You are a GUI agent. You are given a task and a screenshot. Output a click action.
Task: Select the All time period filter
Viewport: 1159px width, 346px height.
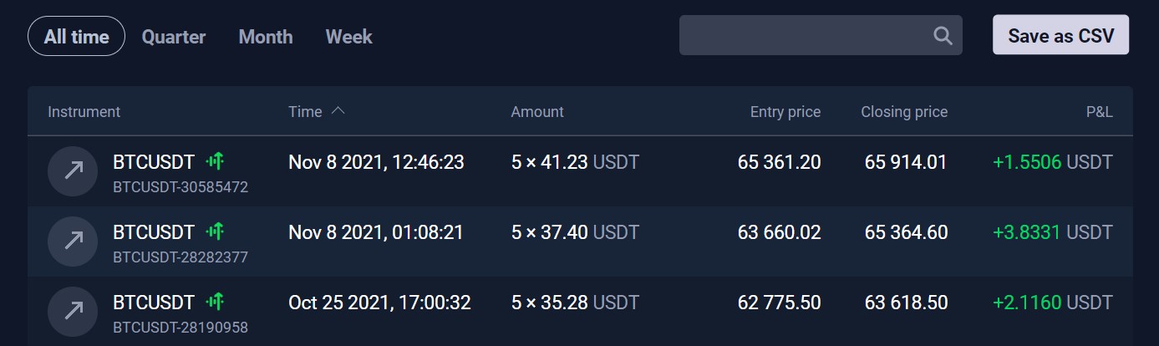76,37
